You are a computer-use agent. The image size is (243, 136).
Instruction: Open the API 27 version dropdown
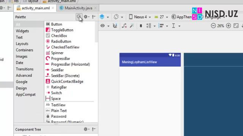(161, 17)
